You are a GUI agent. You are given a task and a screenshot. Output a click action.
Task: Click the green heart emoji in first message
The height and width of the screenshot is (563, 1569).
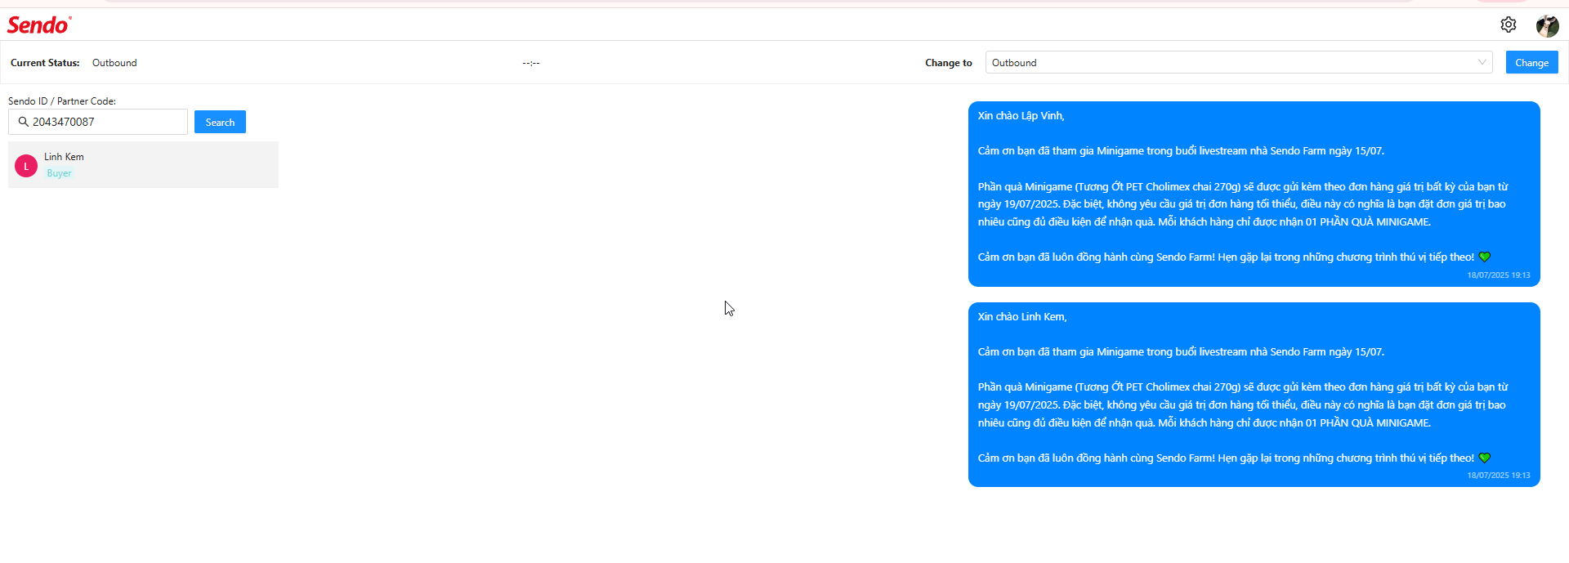[1485, 257]
